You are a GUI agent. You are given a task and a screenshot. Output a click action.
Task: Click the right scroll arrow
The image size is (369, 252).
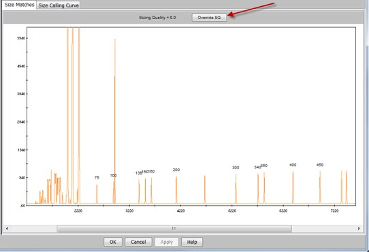(x=359, y=228)
